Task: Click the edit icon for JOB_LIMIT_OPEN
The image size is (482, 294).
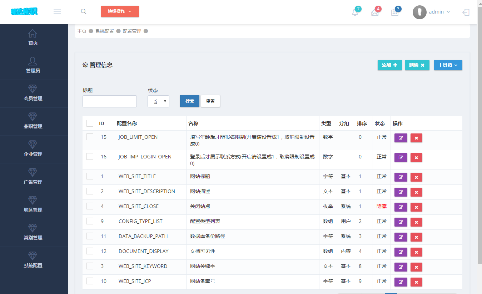Action: coord(401,138)
